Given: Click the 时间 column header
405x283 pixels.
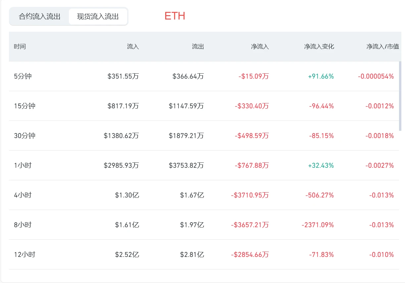Looking at the screenshot, I should [x=20, y=47].
